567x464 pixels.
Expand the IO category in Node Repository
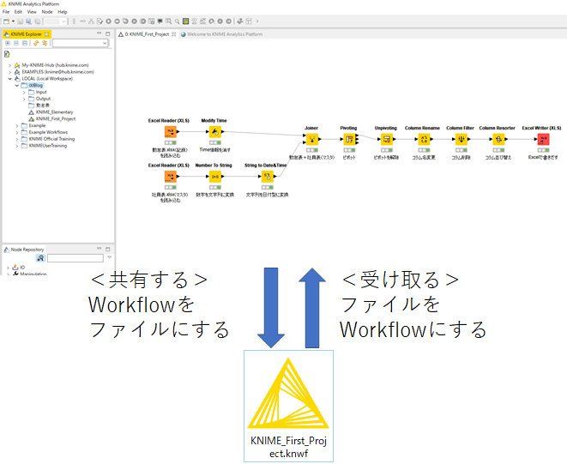coord(8,268)
